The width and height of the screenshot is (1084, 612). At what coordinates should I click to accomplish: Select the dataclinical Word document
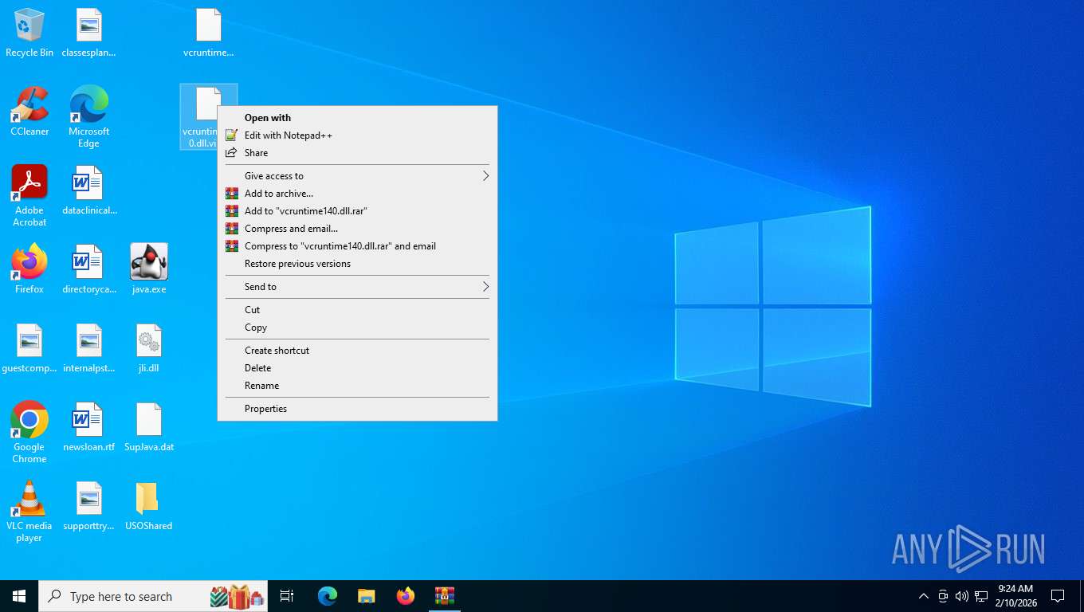88,190
